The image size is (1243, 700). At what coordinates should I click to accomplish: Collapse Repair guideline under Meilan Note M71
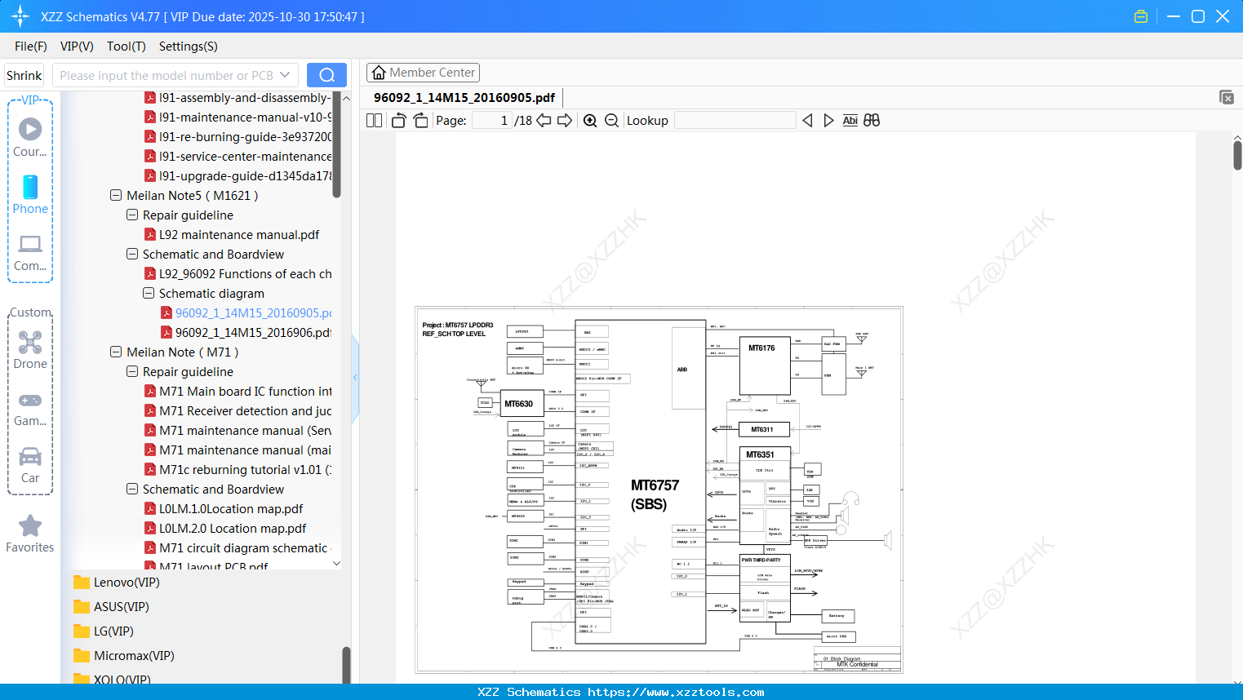[x=132, y=372]
